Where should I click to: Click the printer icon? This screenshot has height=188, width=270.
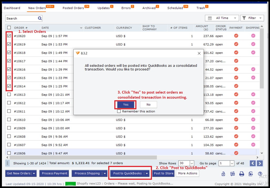242,174
